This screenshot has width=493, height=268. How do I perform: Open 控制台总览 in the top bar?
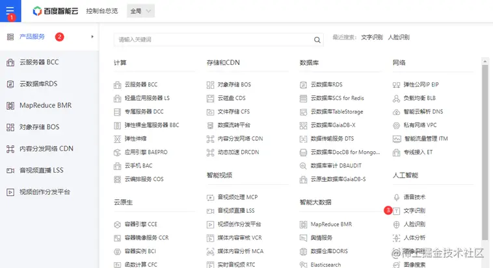(x=102, y=11)
